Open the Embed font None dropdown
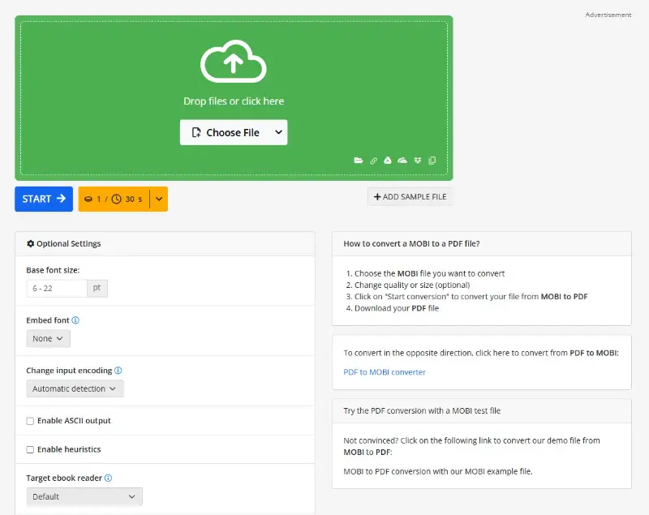This screenshot has width=649, height=515. coord(48,338)
